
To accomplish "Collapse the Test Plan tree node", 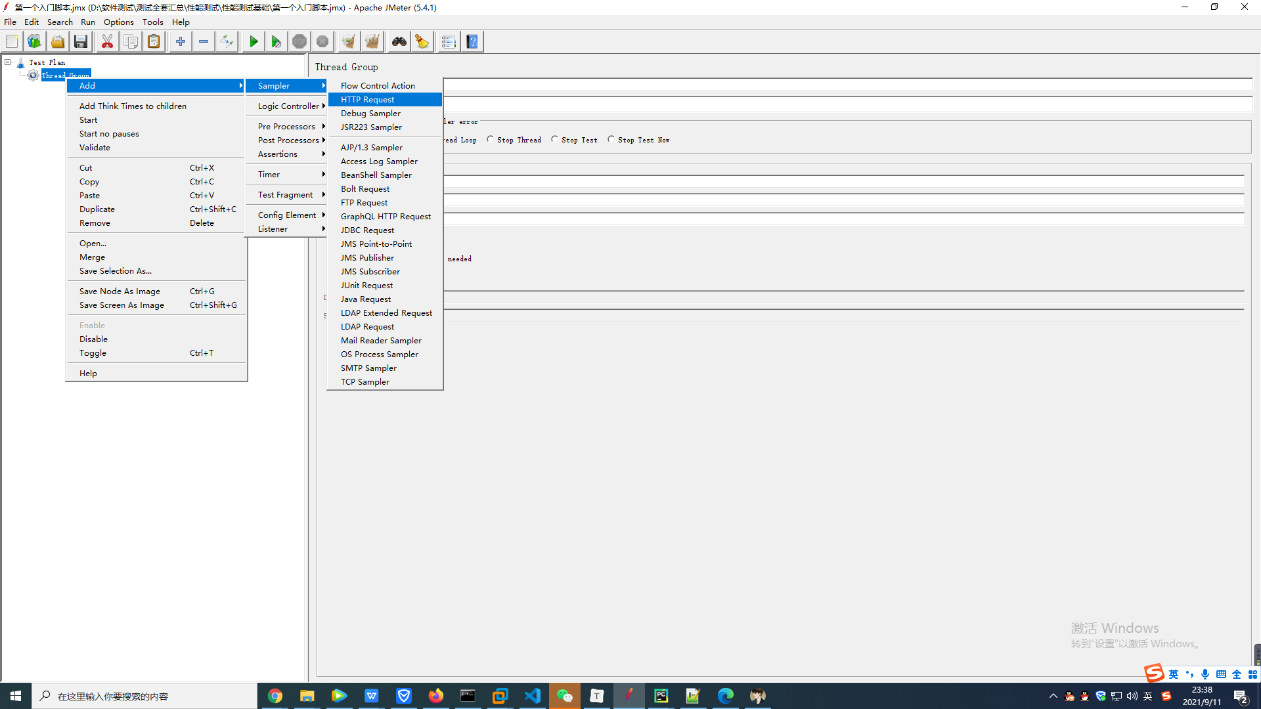I will [8, 62].
